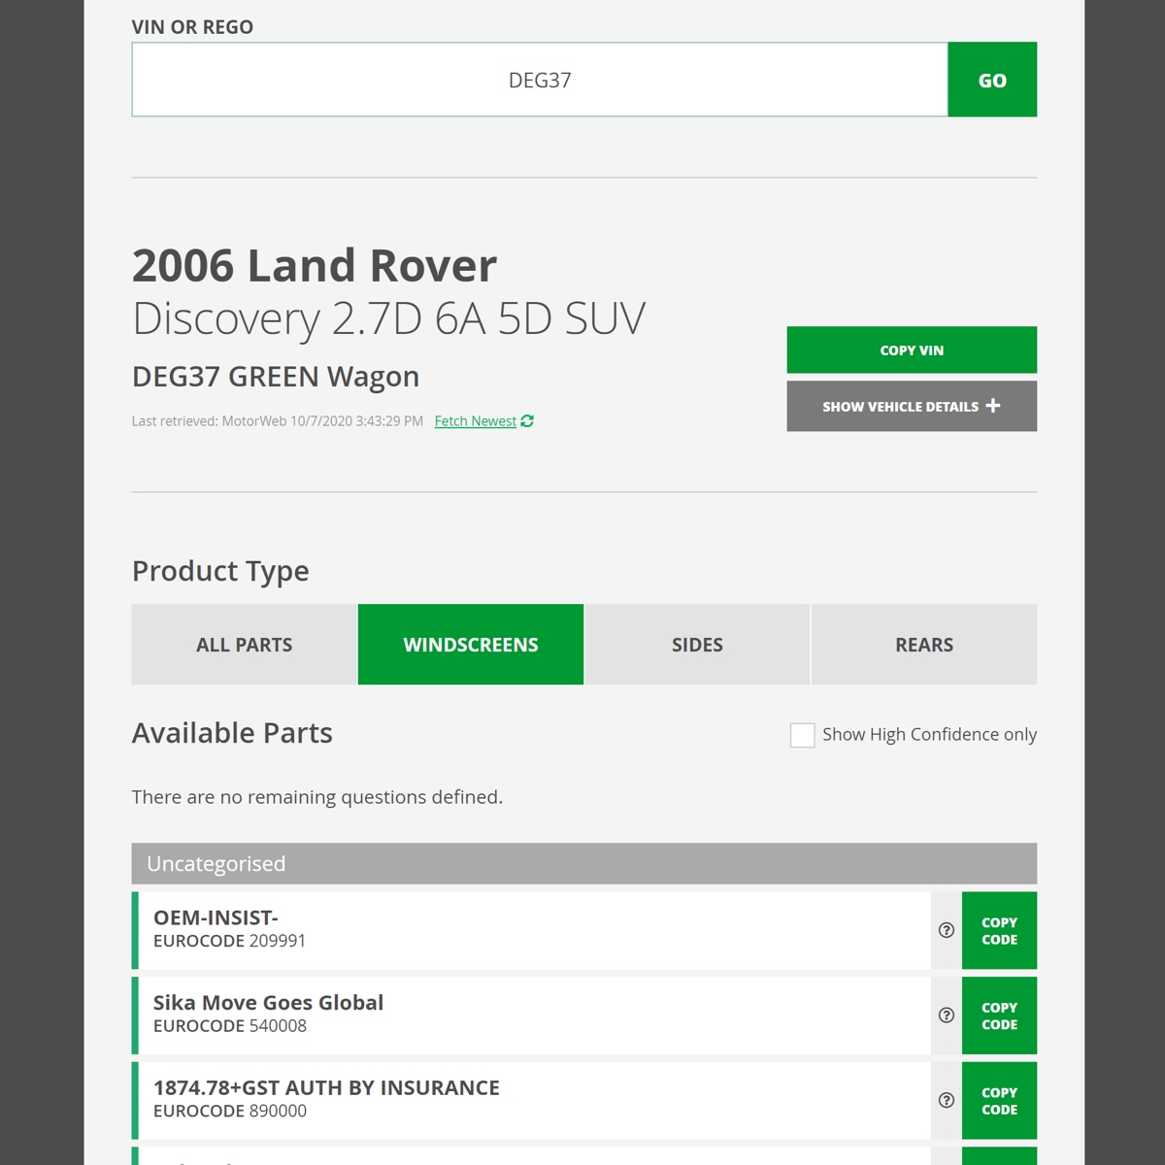Refresh data using the Fetch Newest refresh icon
1165x1165 pixels.
tap(527, 420)
